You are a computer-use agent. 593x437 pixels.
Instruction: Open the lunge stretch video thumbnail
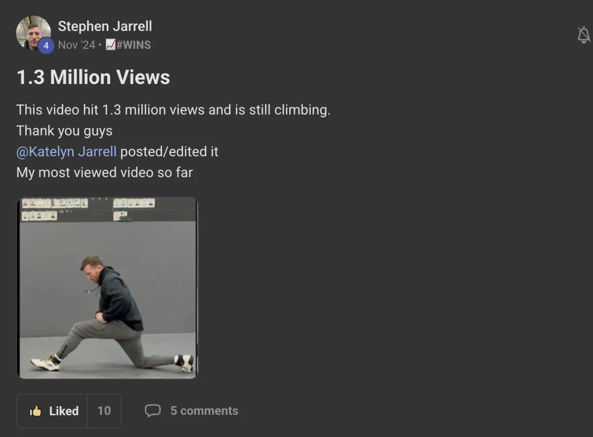107,288
